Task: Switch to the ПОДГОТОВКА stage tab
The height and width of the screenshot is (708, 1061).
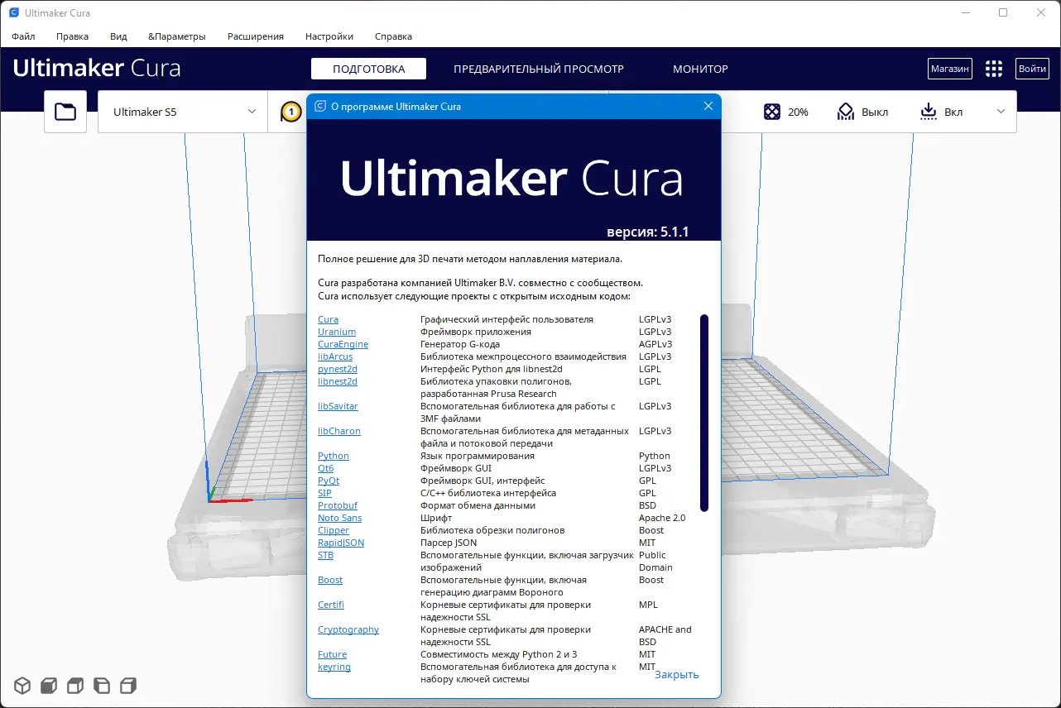Action: 369,69
